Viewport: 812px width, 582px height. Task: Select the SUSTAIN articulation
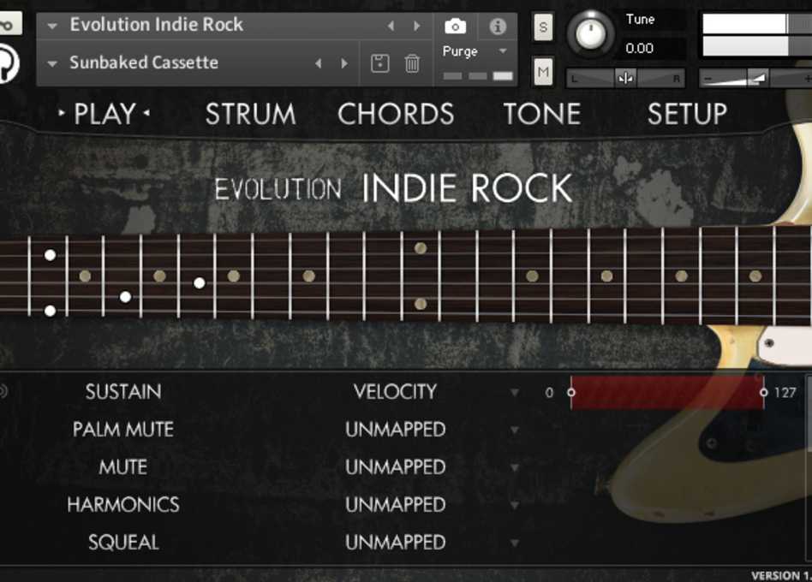pos(123,392)
